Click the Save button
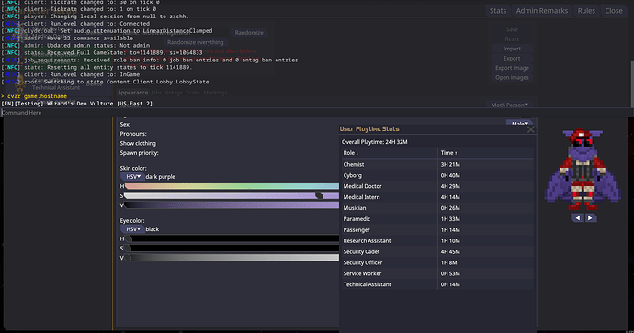Image resolution: width=634 pixels, height=333 pixels. 512,29
